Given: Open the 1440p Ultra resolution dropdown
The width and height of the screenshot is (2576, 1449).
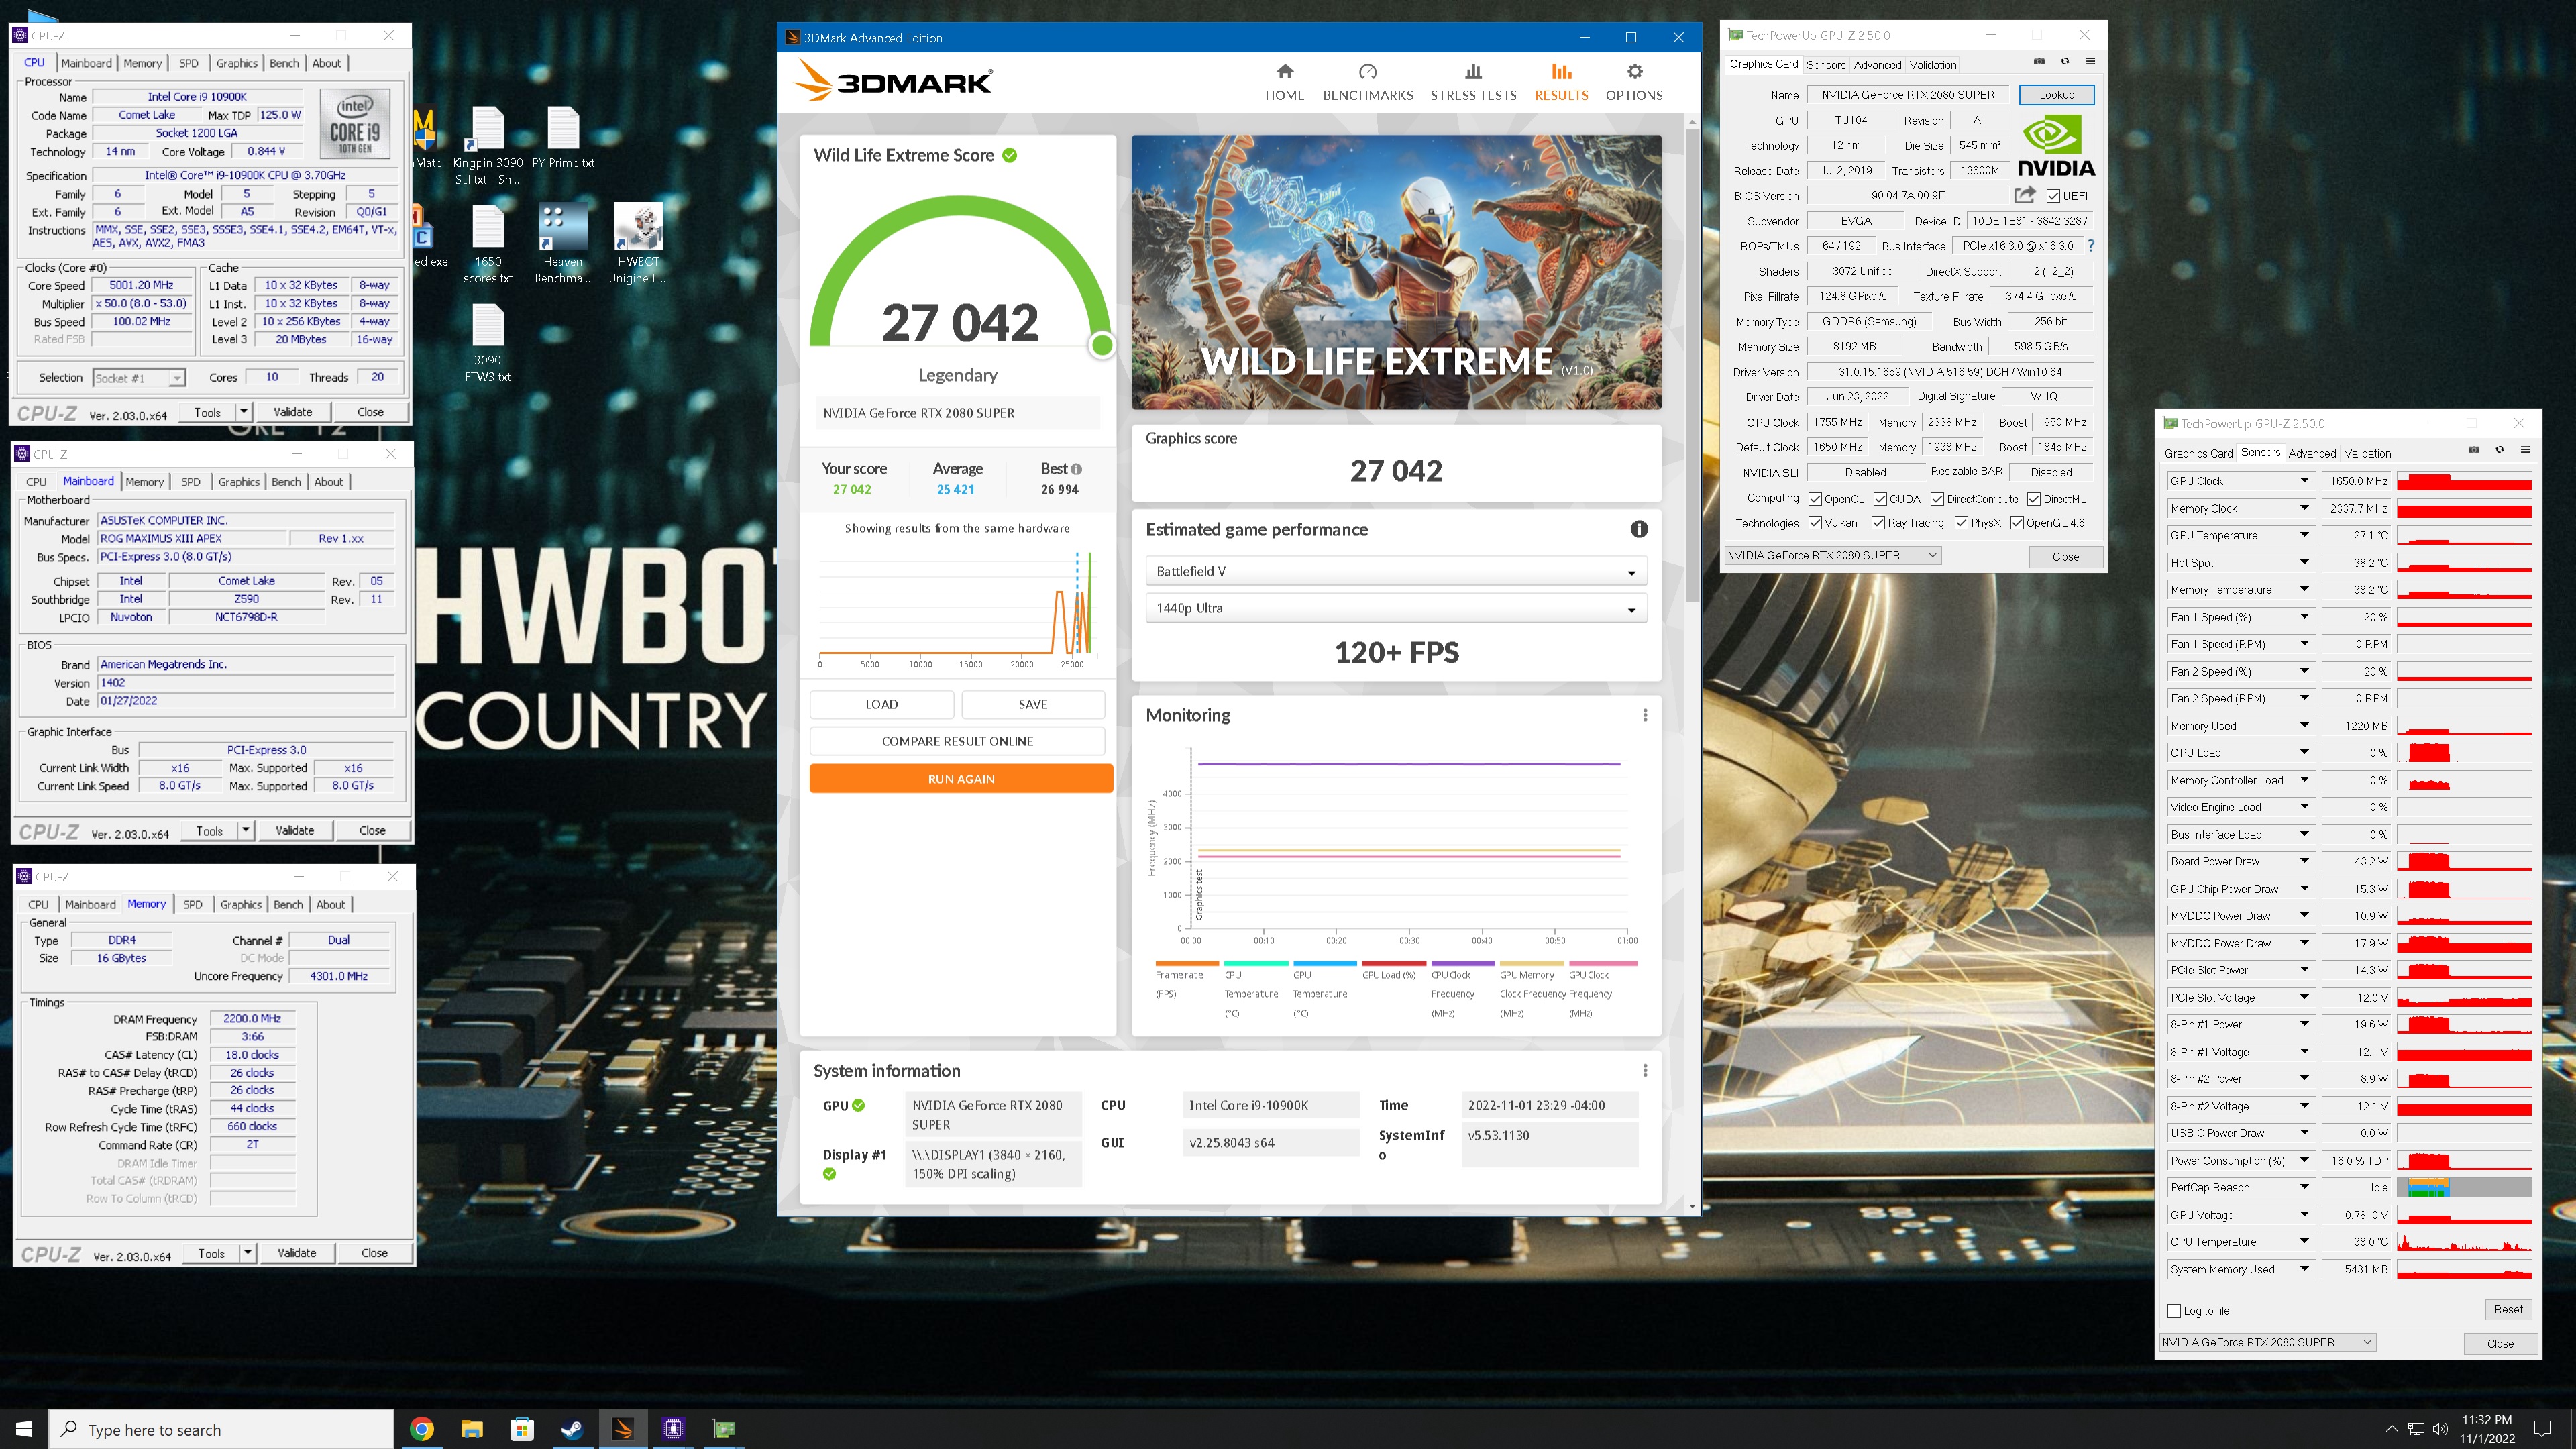Looking at the screenshot, I should tap(1395, 608).
